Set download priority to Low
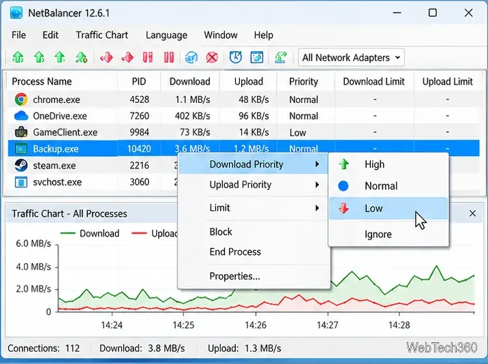 388,209
